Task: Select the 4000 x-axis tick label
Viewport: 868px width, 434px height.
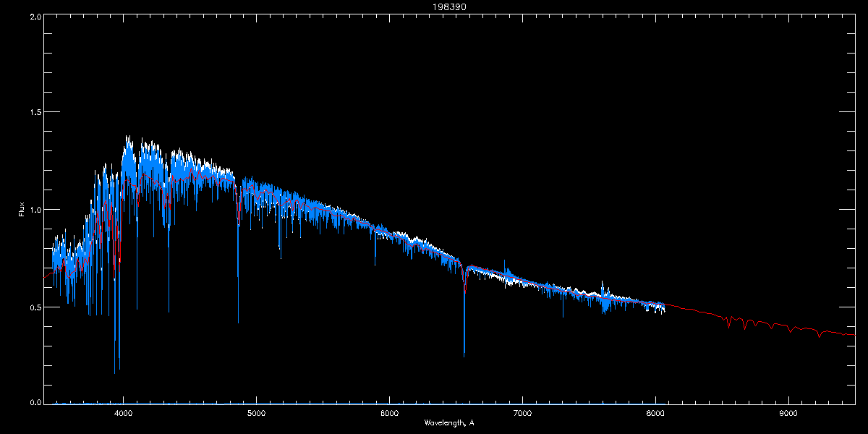Action: pyautogui.click(x=124, y=413)
